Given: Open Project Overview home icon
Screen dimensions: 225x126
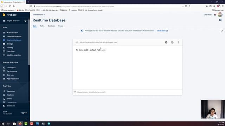Looking at the screenshot, I should tap(4, 21).
